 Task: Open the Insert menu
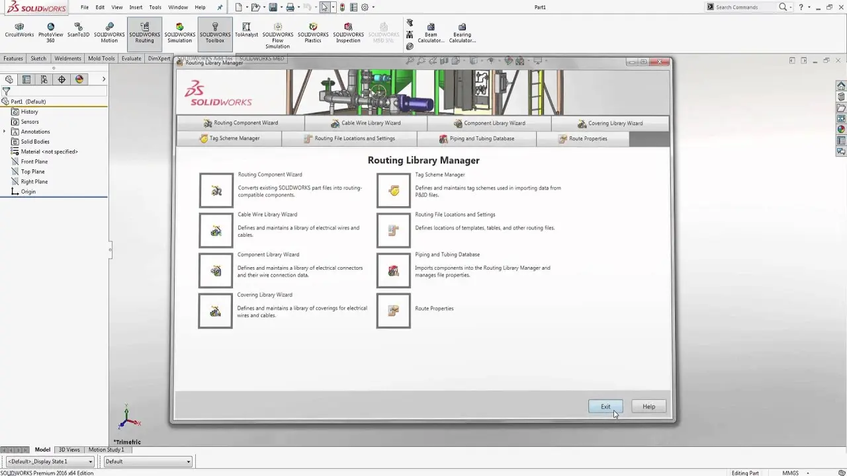click(136, 7)
